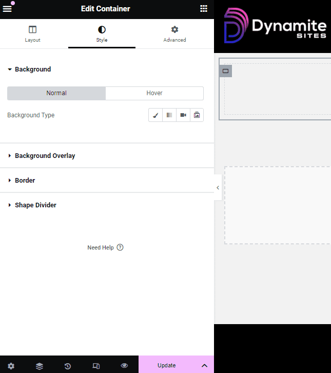Switch background state to Hover
The width and height of the screenshot is (331, 373).
pyautogui.click(x=154, y=93)
